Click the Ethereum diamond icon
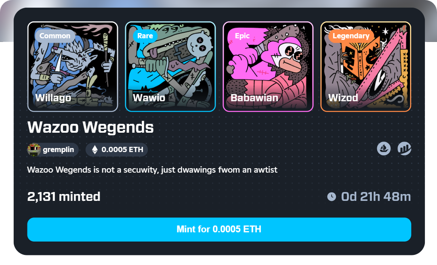 point(95,150)
